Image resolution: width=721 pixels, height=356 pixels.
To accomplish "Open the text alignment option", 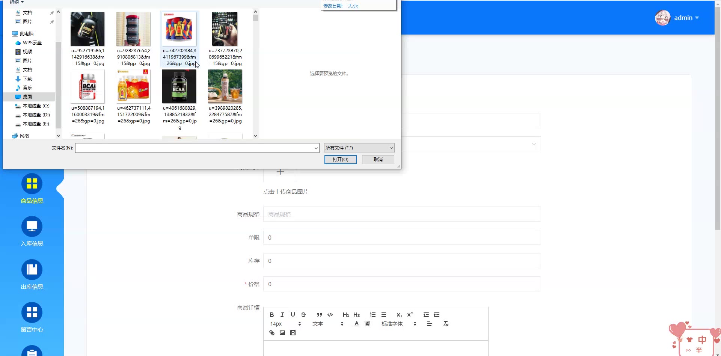I will [x=429, y=324].
